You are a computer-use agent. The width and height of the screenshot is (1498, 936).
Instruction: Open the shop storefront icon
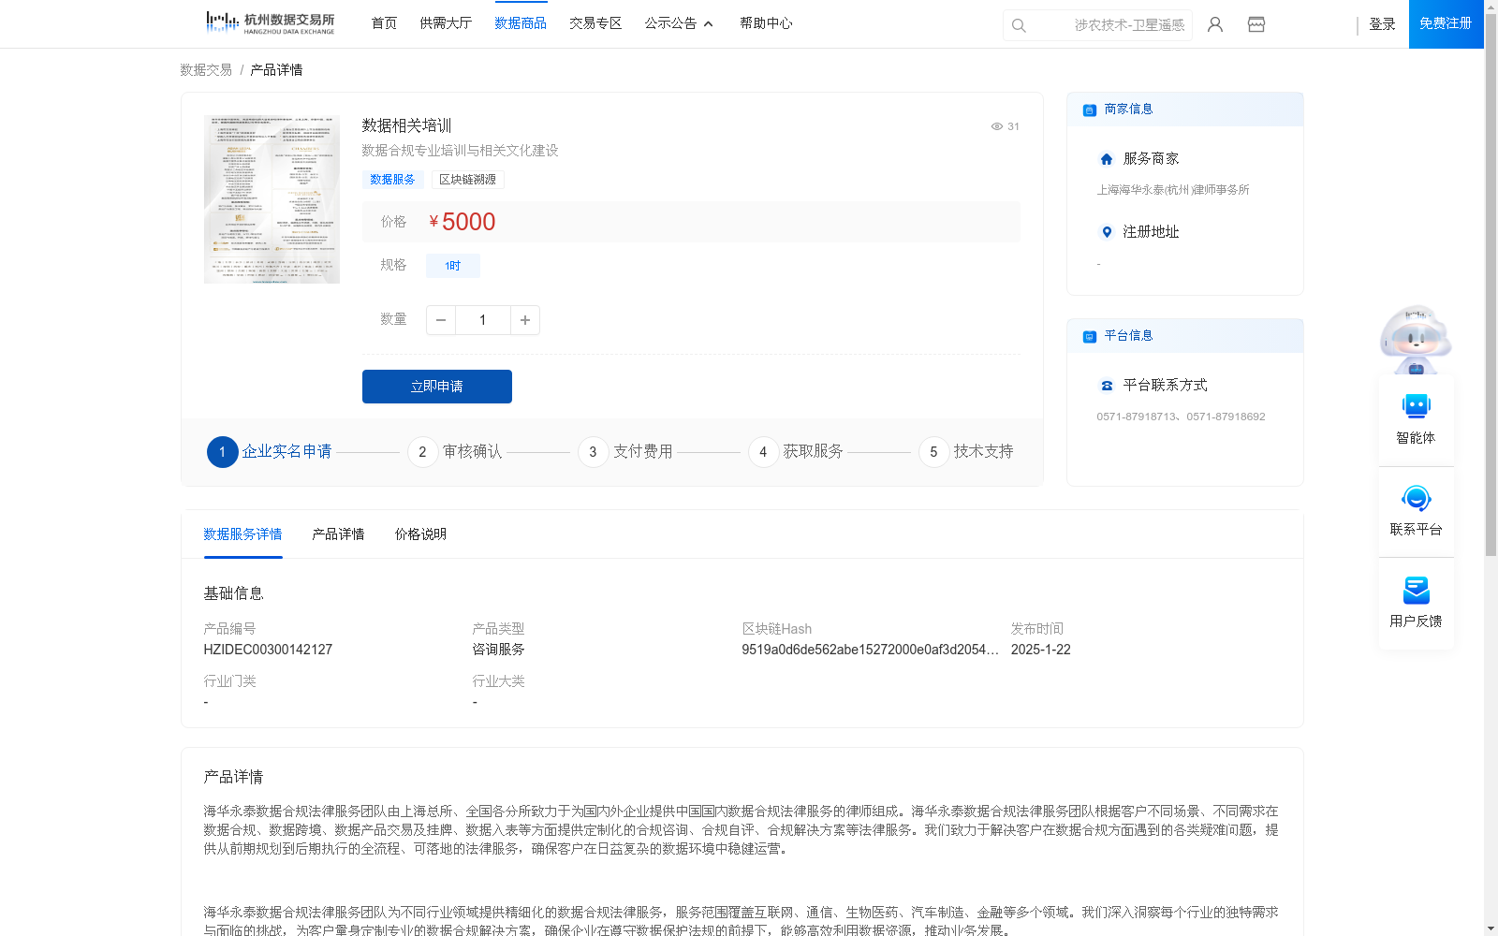pyautogui.click(x=1256, y=24)
